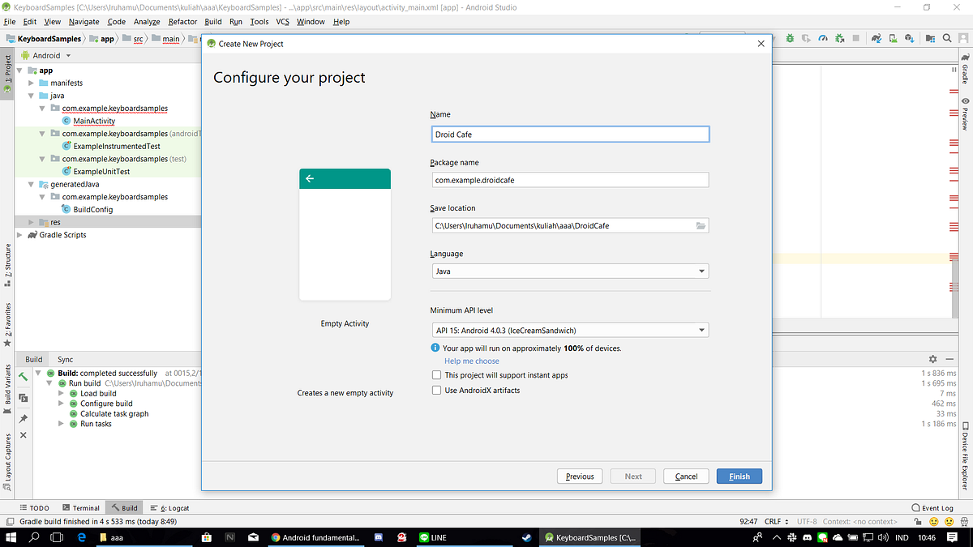The height and width of the screenshot is (547, 973).
Task: Sync project with Gradle files
Action: [877, 38]
